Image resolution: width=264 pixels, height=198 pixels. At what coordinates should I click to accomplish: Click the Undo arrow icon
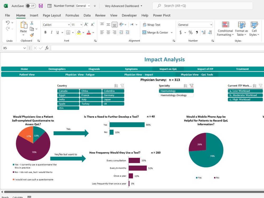[x=8, y=22]
